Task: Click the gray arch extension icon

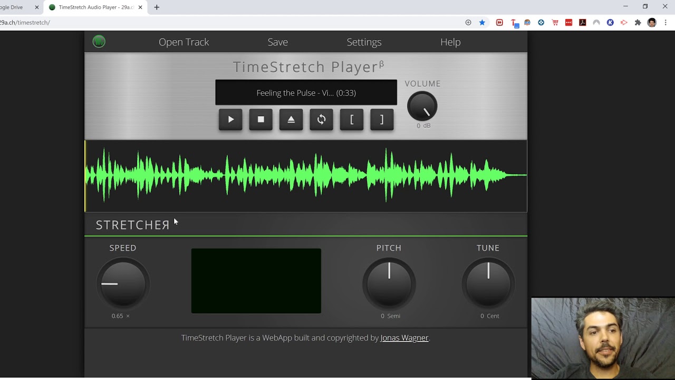Action: (x=596, y=23)
